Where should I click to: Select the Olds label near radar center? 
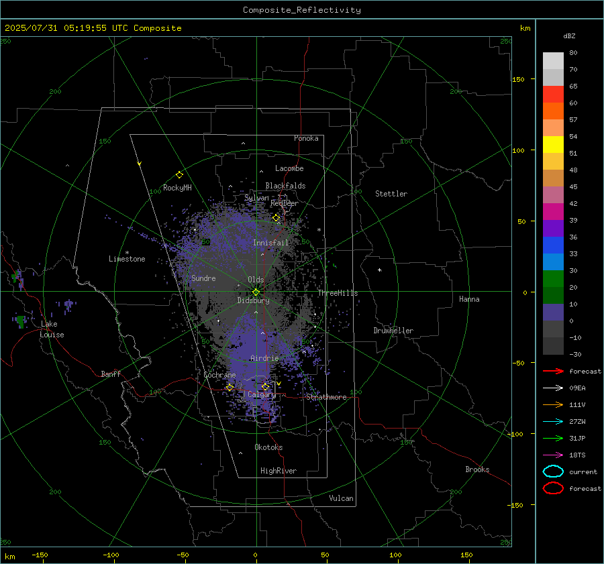pos(256,280)
